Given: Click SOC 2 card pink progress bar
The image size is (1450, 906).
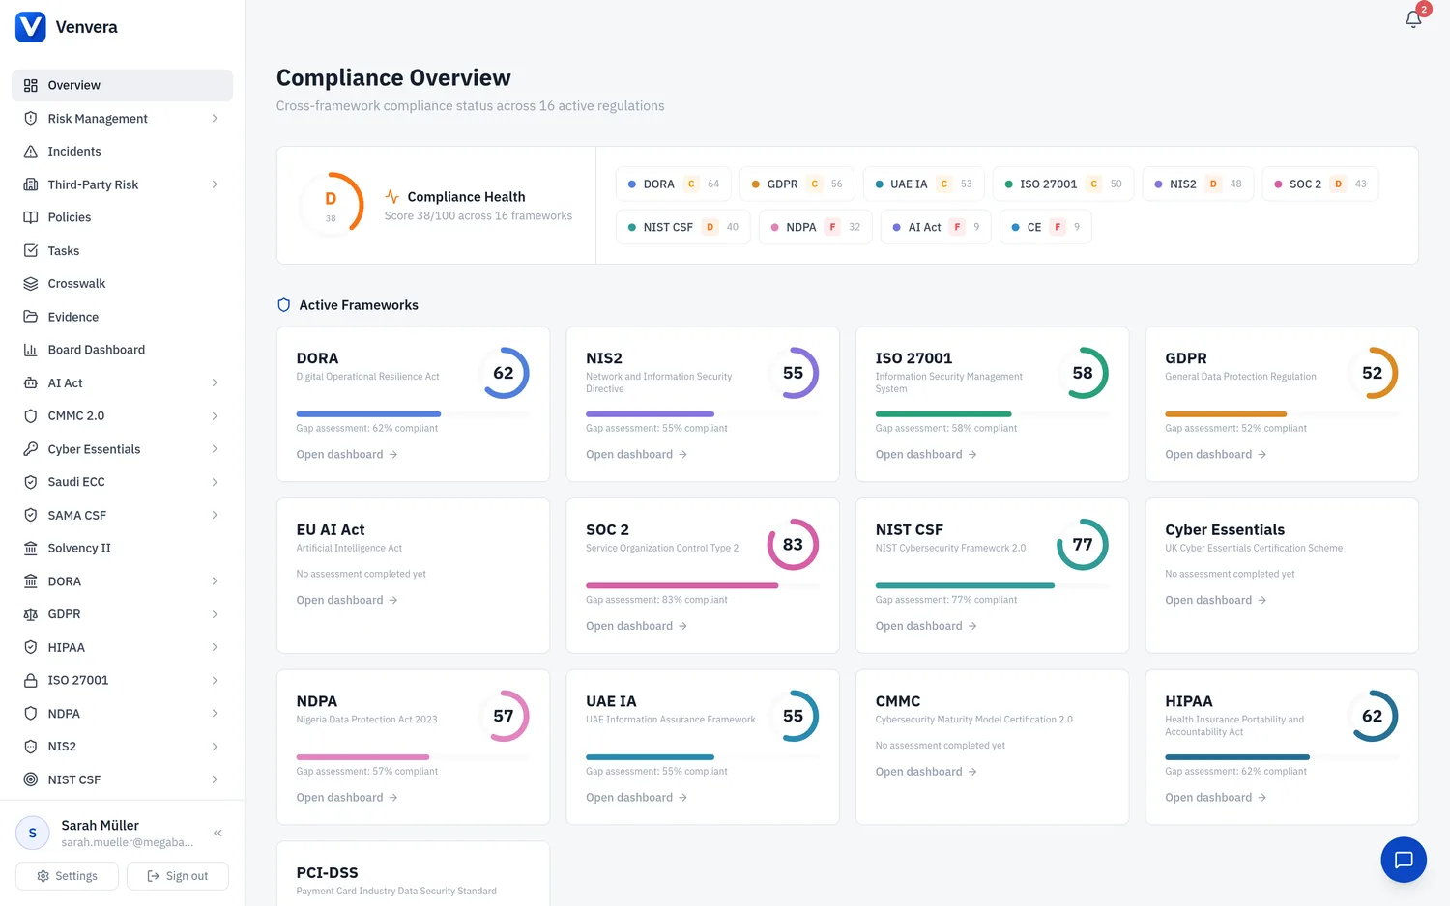Looking at the screenshot, I should tap(703, 585).
